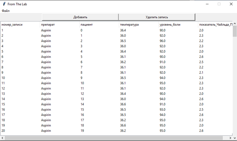Viewport: 237px width, 141px height.
Task: Click temperature 36.5 in record 17
Action: coord(123,115)
